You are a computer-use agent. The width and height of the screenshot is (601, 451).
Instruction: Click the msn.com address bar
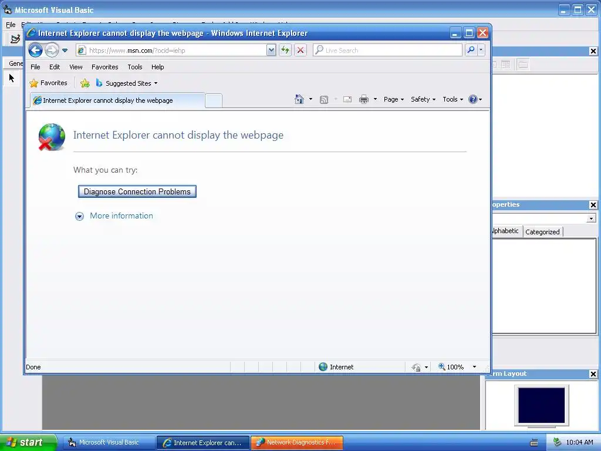click(171, 51)
